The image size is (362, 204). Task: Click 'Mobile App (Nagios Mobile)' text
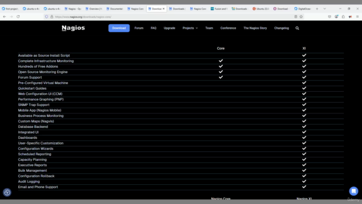pos(40,110)
